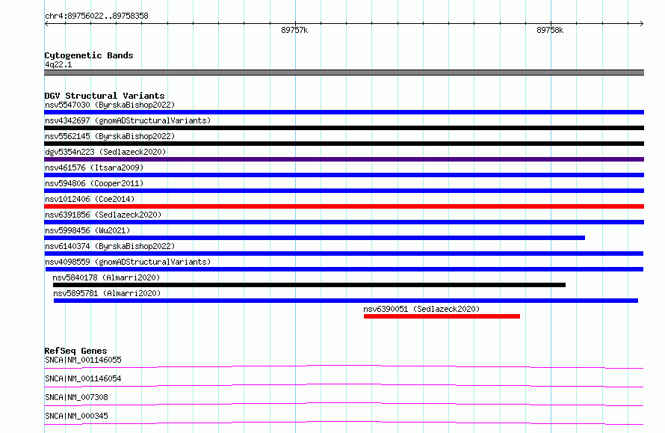Screen dimensions: 665x433
Task: Open the nsv1012406 (Coe2014) label
Action: pyautogui.click(x=90, y=199)
